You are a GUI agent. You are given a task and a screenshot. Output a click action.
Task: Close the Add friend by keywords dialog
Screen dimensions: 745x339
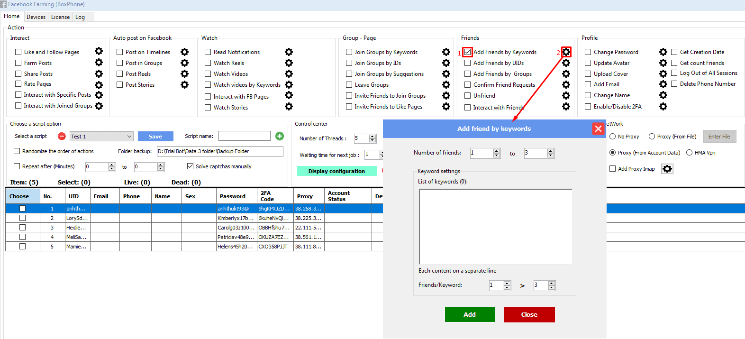click(x=598, y=128)
